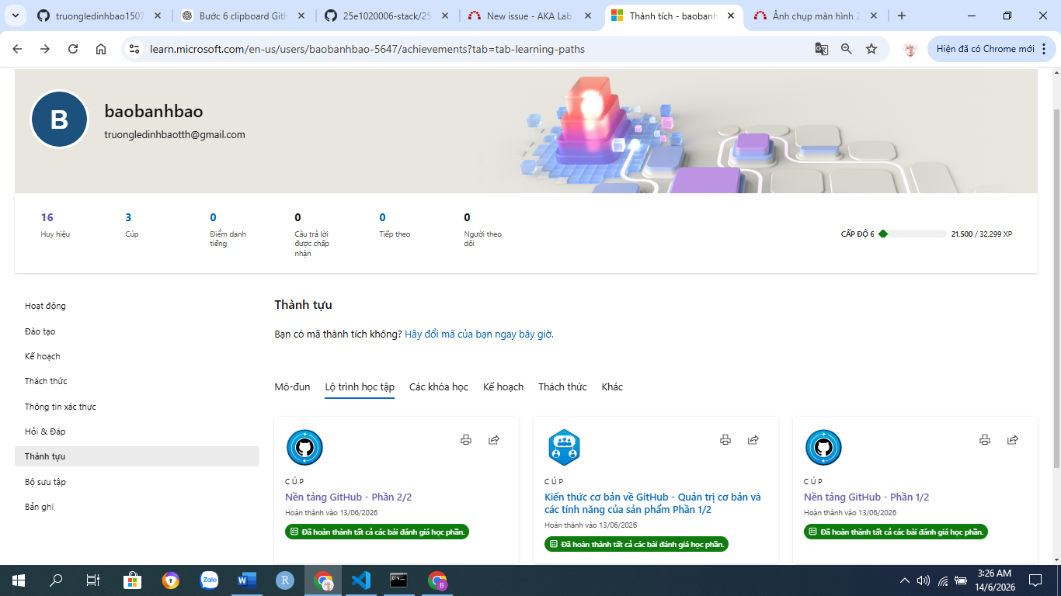
Task: Open the Google Translate page option
Action: 821,49
